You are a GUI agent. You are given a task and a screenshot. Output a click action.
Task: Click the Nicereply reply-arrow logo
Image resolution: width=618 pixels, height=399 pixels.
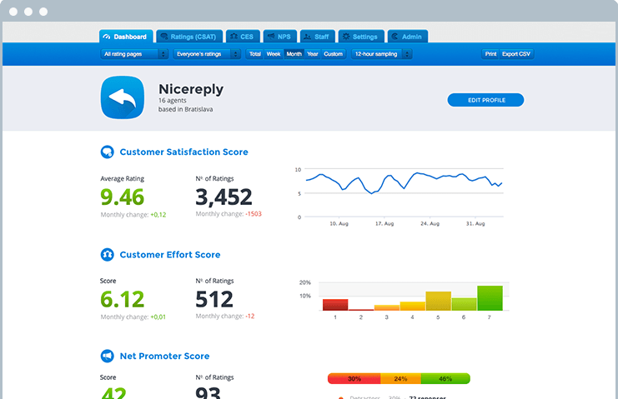click(123, 97)
